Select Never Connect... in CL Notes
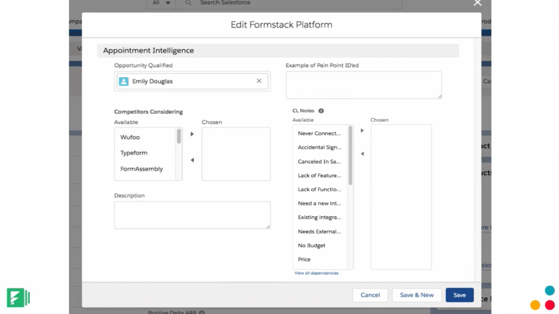Image resolution: width=559 pixels, height=314 pixels. click(x=320, y=133)
